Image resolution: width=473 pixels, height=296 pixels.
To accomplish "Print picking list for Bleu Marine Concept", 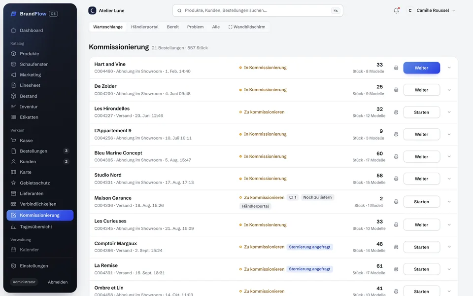I will [x=396, y=156].
